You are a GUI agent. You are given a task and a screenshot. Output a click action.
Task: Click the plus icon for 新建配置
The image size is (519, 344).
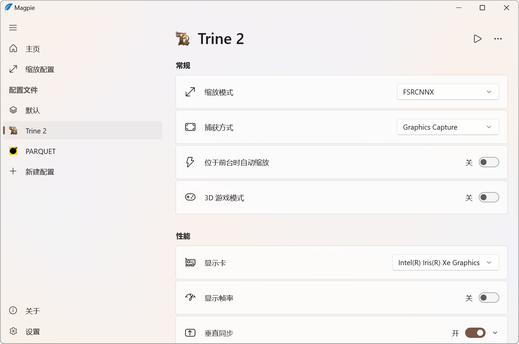coord(13,171)
